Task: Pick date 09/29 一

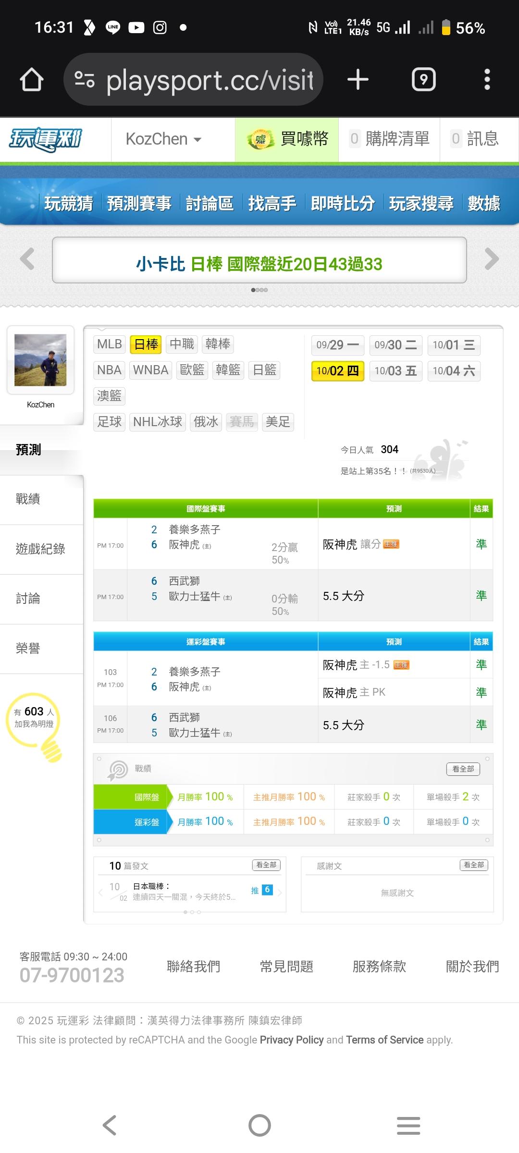Action: pyautogui.click(x=338, y=345)
